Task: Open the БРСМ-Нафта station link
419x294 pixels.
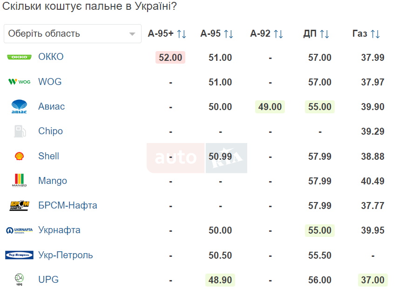Action: tap(68, 205)
